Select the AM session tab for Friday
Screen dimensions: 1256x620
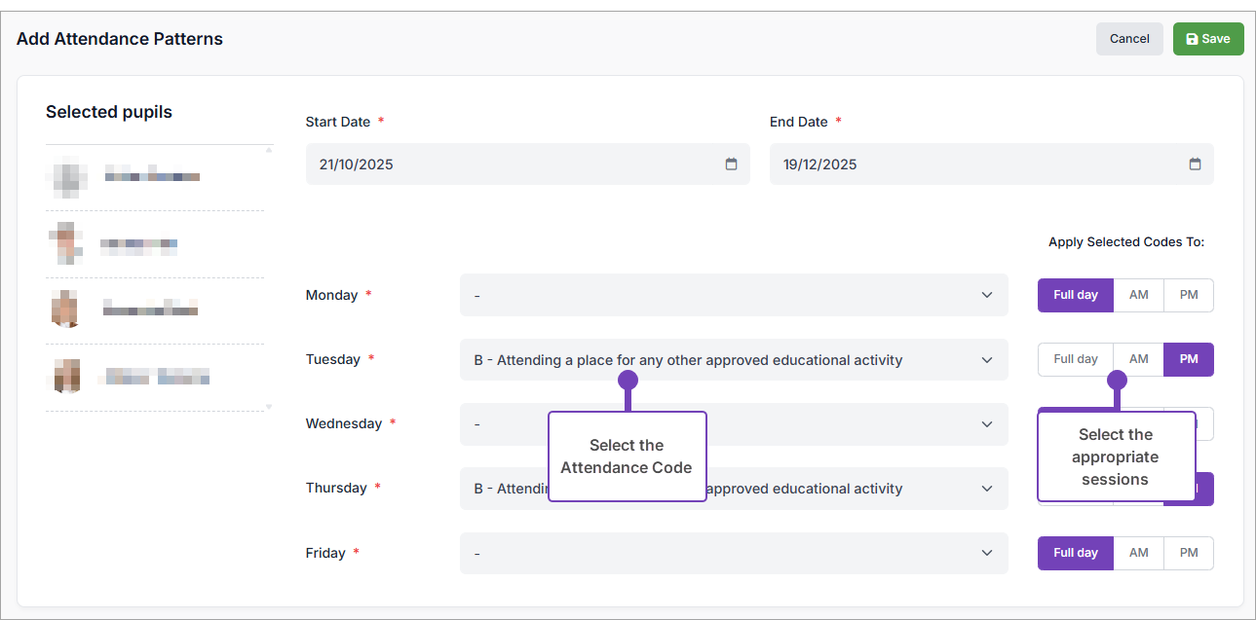click(1138, 553)
